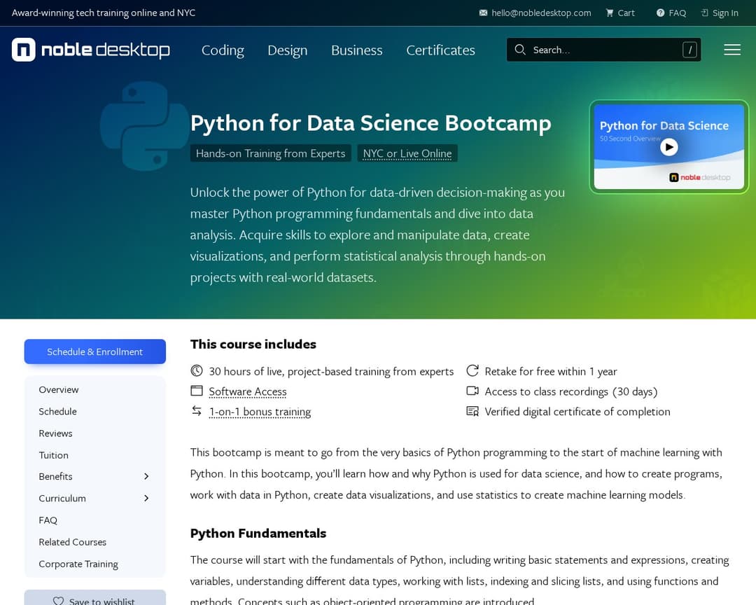The image size is (756, 605).
Task: Click the certificate icon
Action: [x=472, y=411]
